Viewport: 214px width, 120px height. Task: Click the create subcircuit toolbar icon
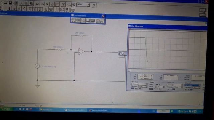(x=52, y=4)
